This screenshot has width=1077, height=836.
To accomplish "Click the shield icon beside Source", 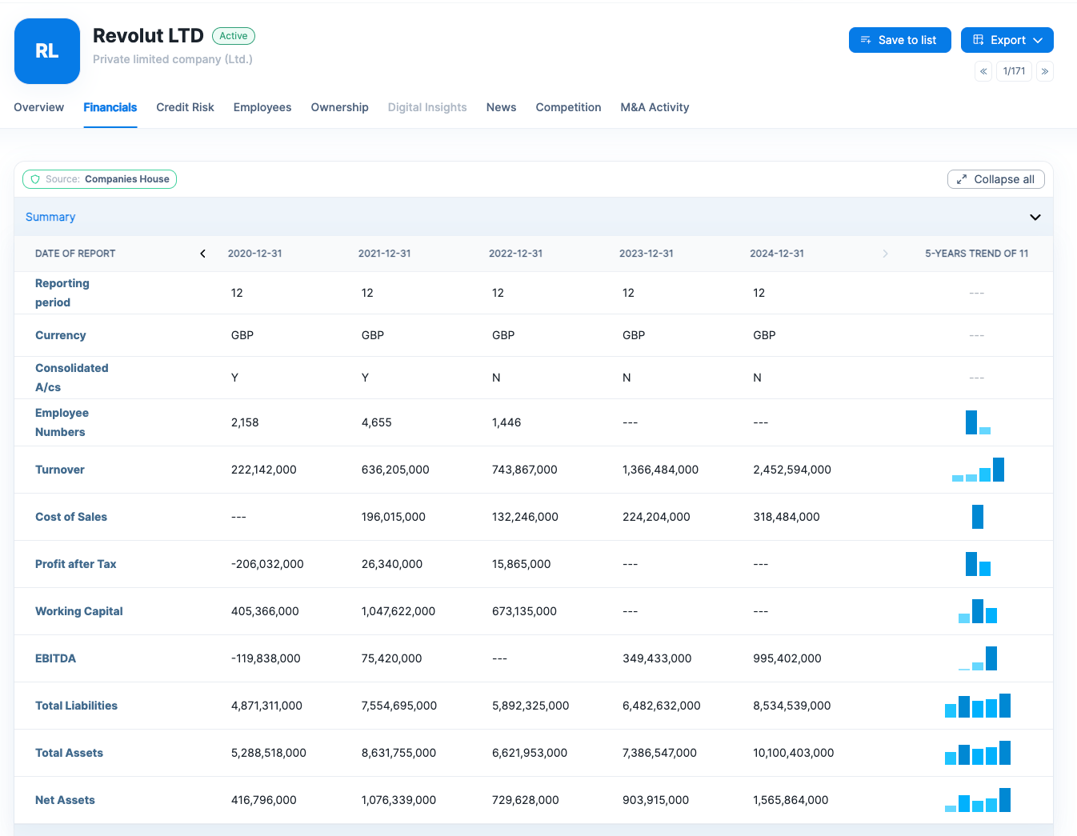I will pyautogui.click(x=35, y=179).
